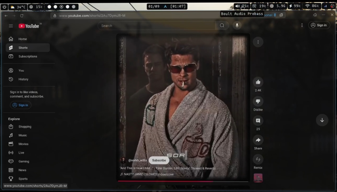Click the Wi-Fi 86% indicator

coord(312,6)
